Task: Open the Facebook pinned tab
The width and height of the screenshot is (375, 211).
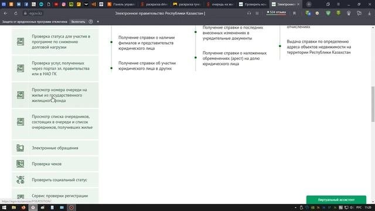Action: pyautogui.click(x=26, y=4)
